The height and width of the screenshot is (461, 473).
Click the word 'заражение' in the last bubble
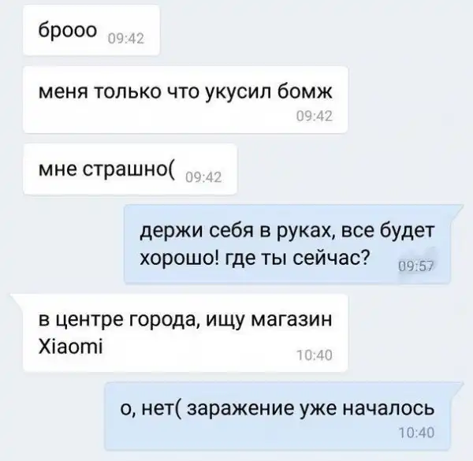240,409
